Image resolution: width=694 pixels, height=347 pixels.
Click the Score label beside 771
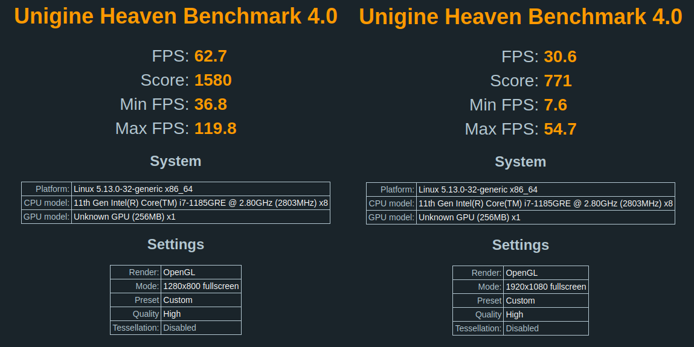(x=514, y=80)
